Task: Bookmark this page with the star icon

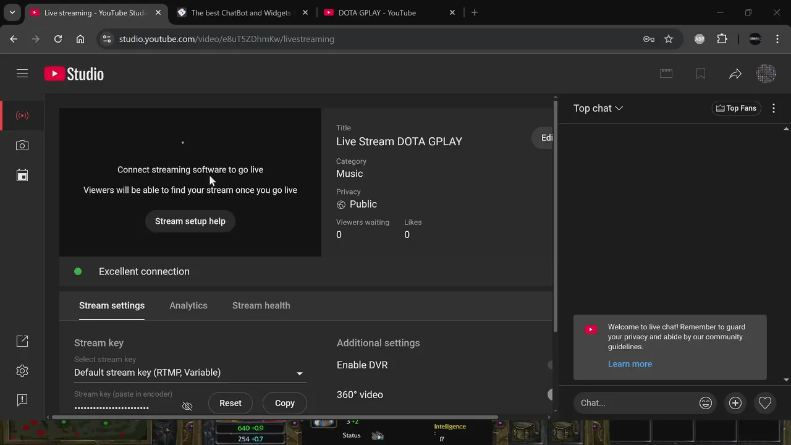Action: point(669,39)
